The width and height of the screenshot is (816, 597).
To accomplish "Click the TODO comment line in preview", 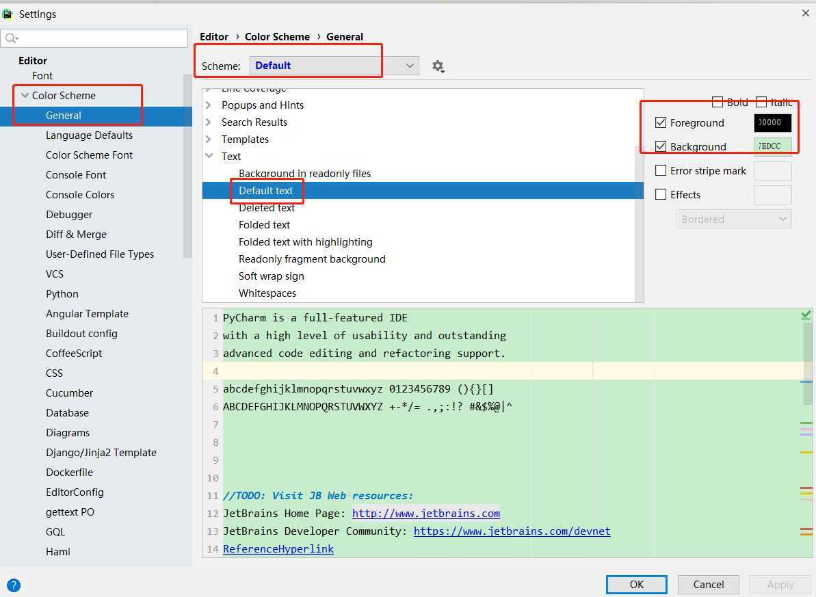I will coord(317,496).
